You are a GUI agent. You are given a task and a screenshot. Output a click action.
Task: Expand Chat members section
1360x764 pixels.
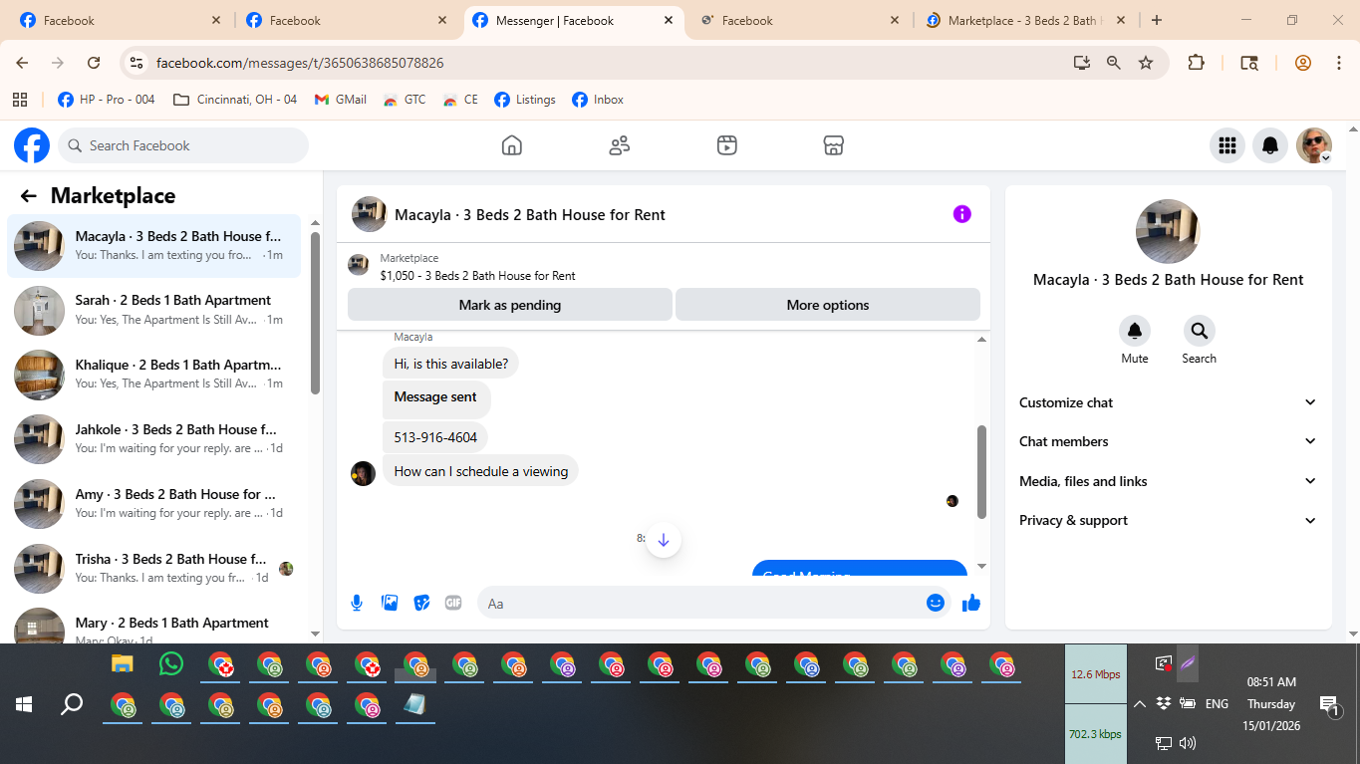pyautogui.click(x=1168, y=441)
